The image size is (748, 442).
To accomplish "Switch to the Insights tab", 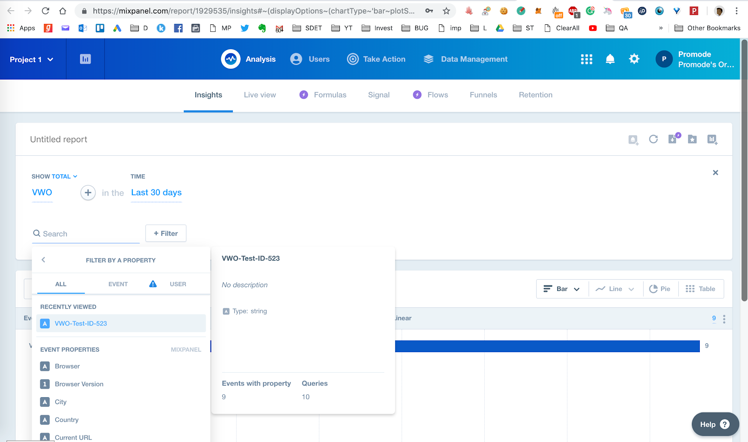I will click(209, 95).
